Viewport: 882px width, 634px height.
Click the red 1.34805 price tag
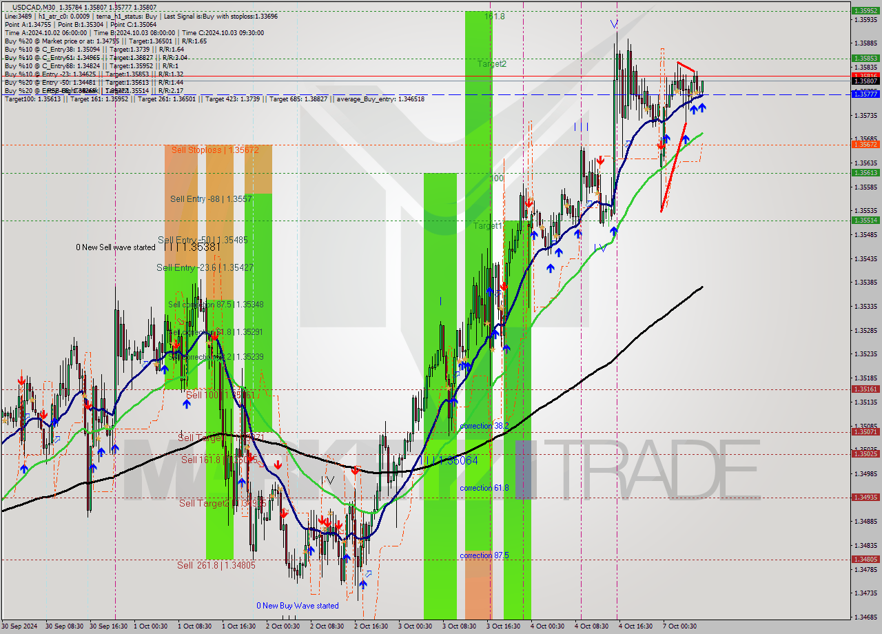[x=865, y=560]
